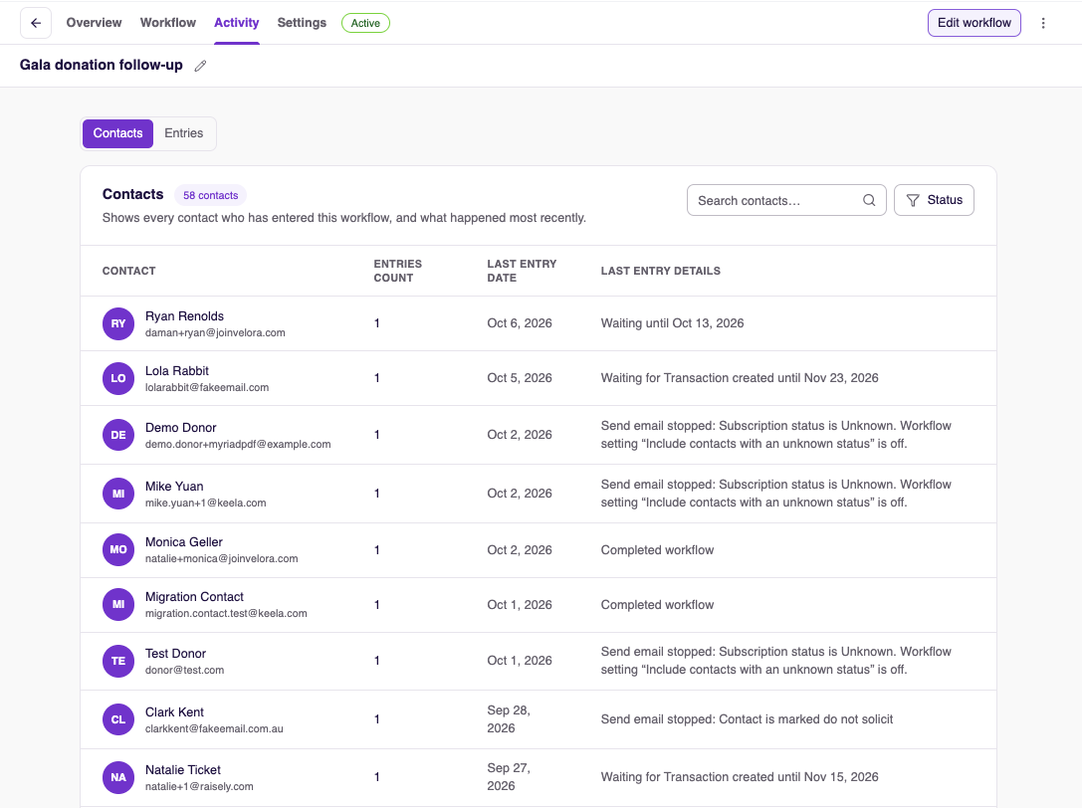Open contact Demo Donor
This screenshot has height=808, width=1082.
point(181,427)
